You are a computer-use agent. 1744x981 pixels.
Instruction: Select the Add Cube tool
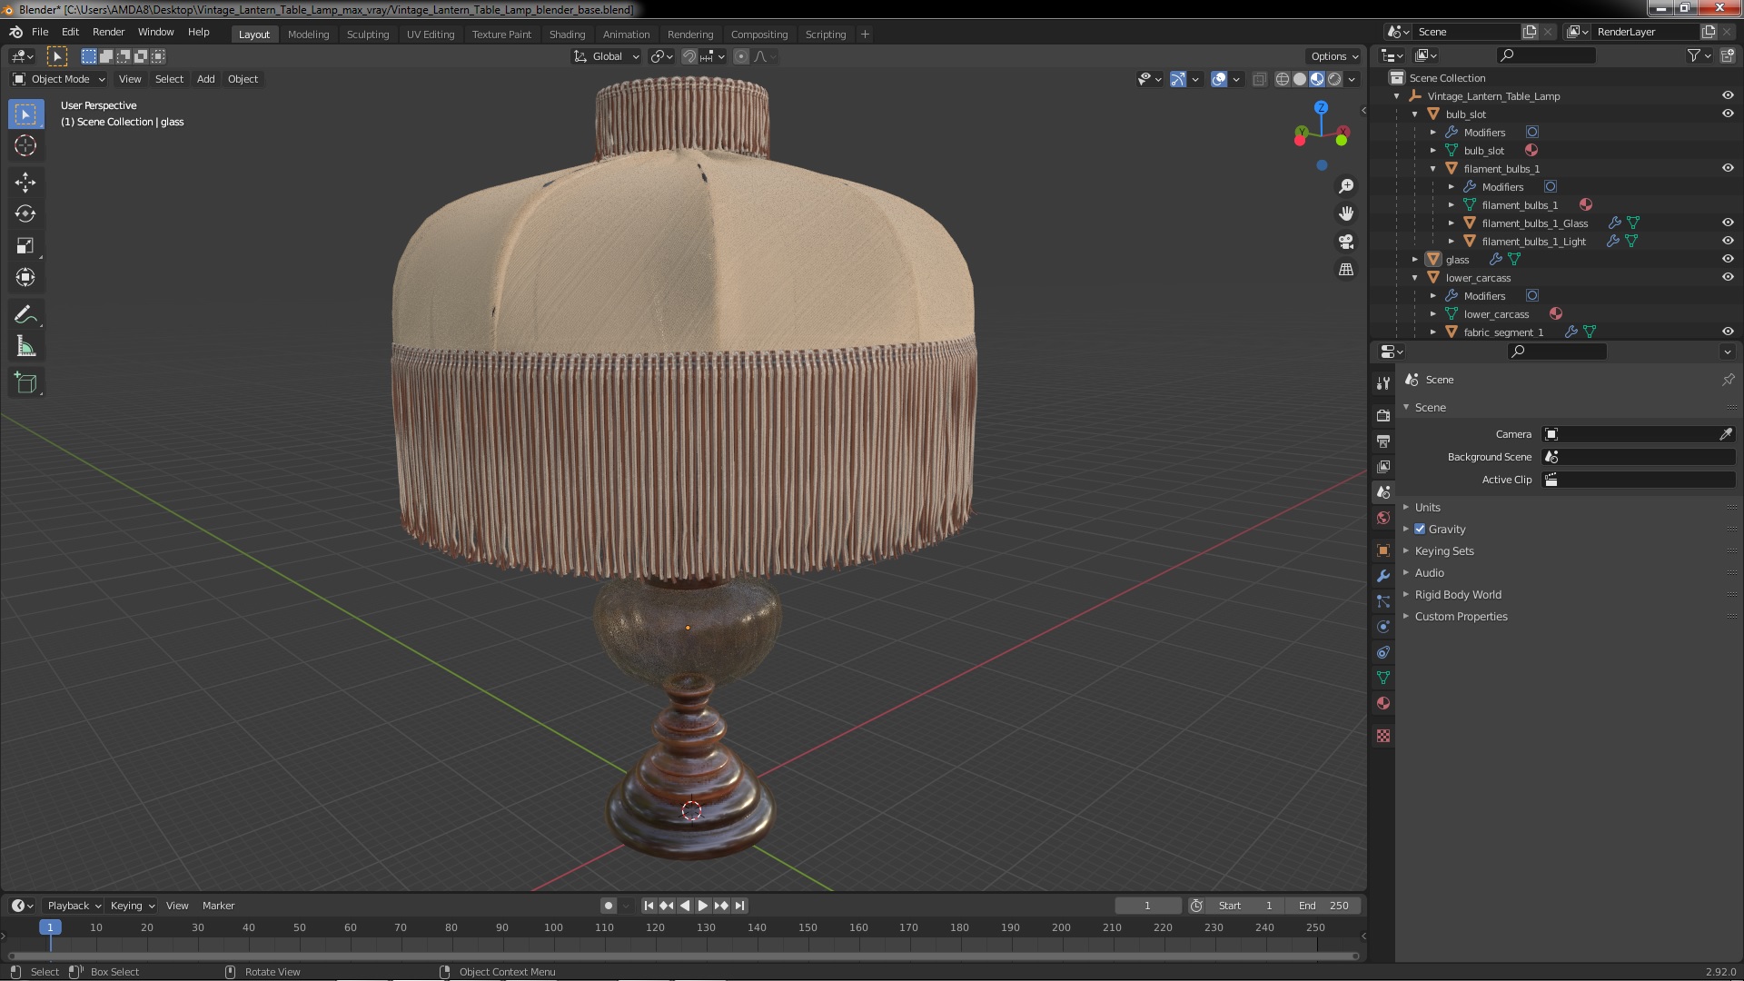(25, 383)
